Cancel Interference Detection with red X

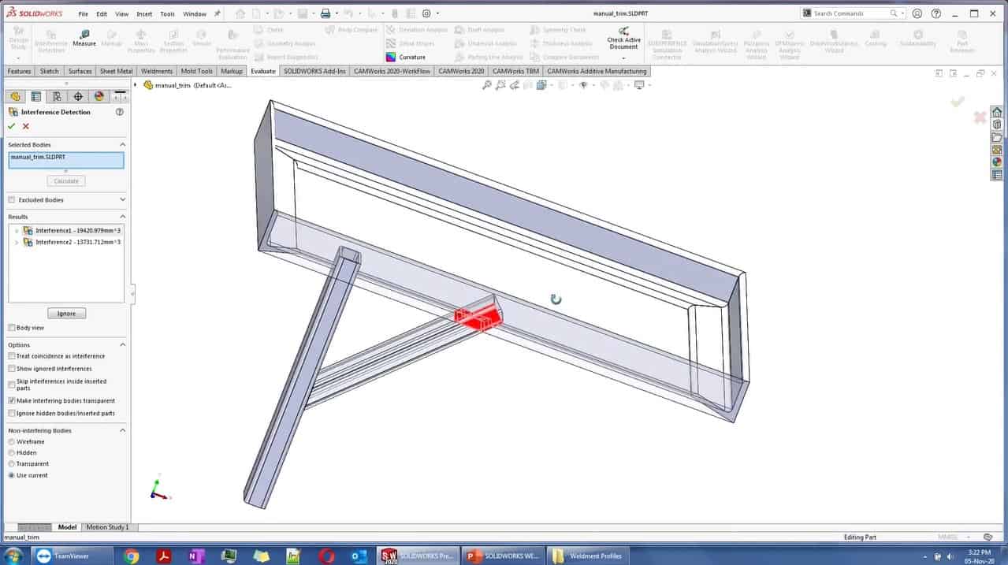click(x=26, y=126)
